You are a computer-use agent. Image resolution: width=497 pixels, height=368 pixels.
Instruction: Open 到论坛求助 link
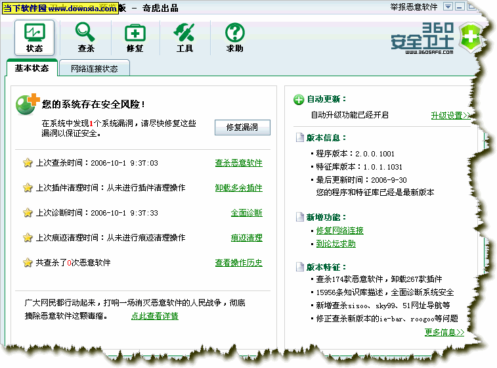(x=335, y=244)
